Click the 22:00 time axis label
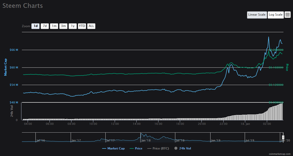This screenshot has height=156, width=293. click(x=224, y=124)
